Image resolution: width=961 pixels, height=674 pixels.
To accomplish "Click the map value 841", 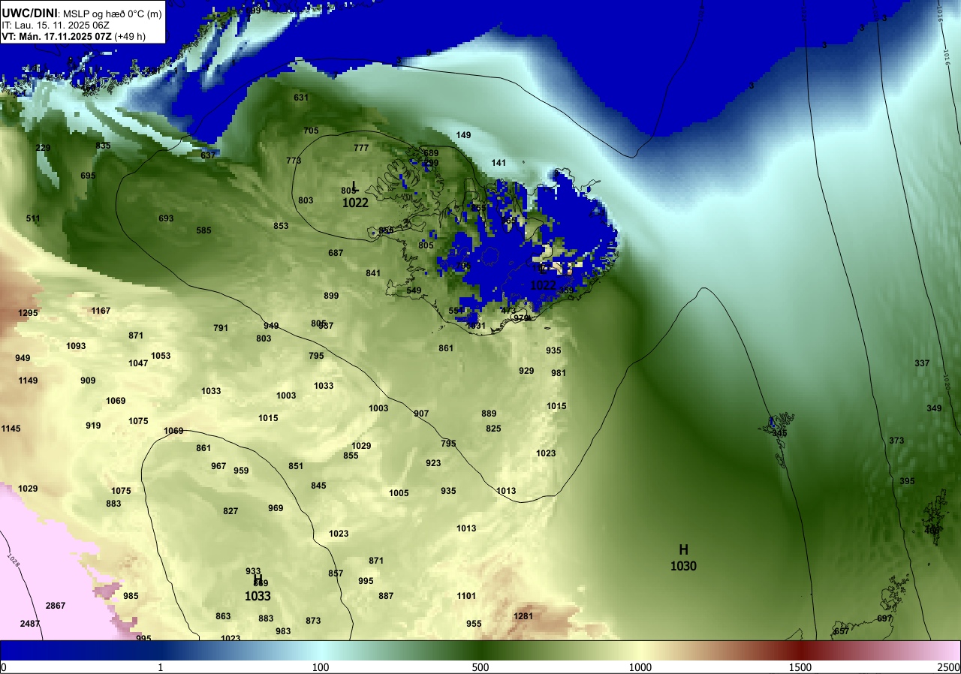I will tap(373, 273).
